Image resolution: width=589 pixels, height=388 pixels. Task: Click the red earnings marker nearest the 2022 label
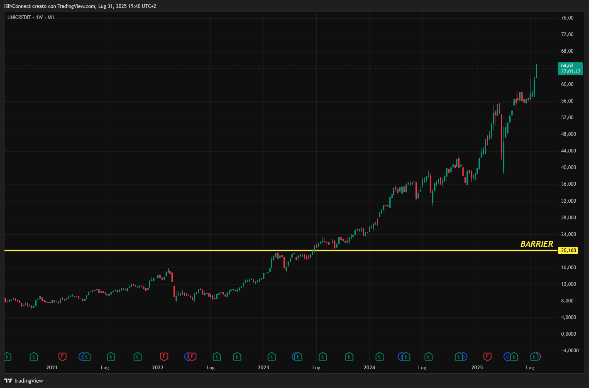click(164, 356)
